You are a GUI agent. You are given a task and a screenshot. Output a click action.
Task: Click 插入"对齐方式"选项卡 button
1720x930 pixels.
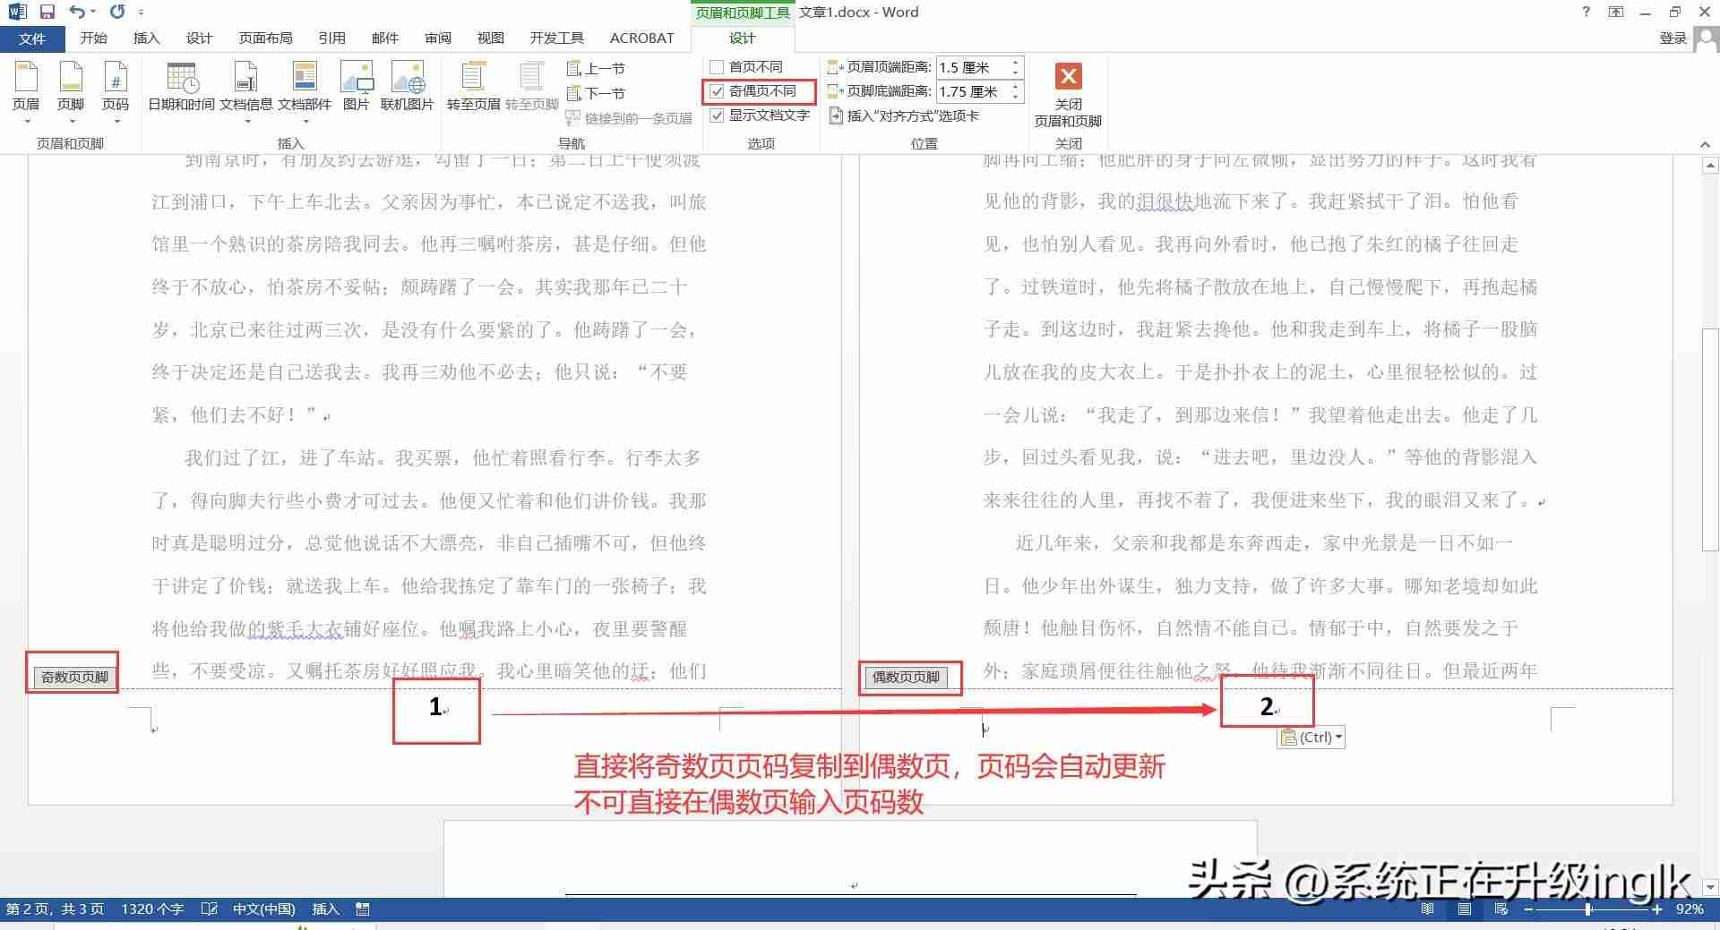point(904,115)
